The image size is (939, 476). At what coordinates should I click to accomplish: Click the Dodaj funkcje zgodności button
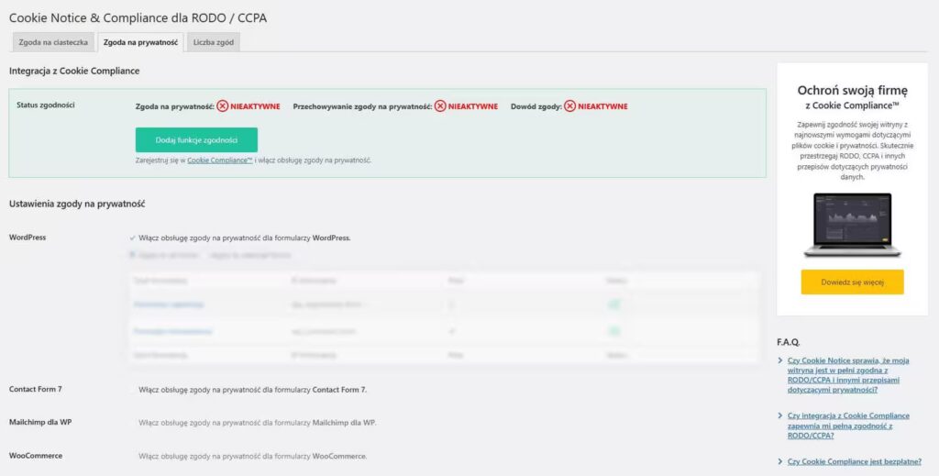196,140
